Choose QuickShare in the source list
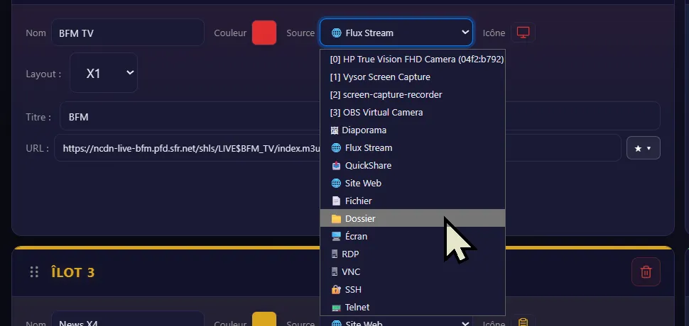Viewport: 689px width, 326px height. 413,166
